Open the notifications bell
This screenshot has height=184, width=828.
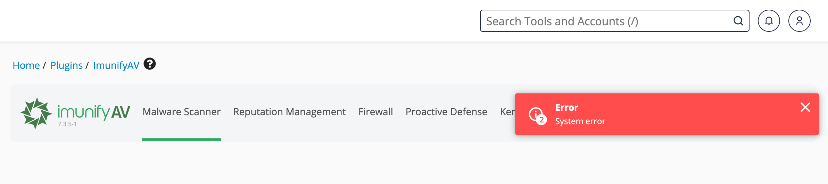click(x=769, y=21)
